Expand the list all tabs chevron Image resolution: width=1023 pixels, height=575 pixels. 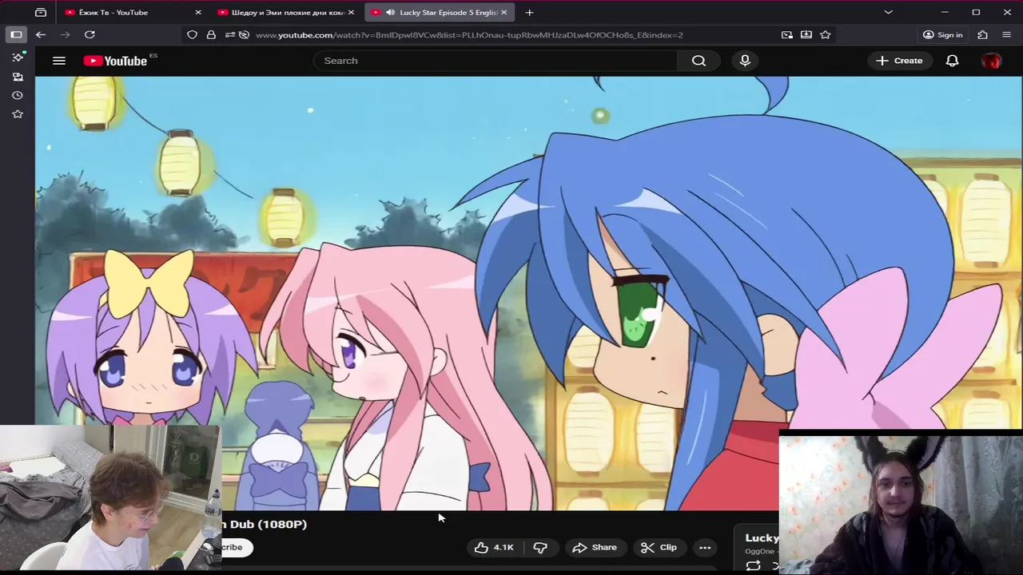[888, 12]
